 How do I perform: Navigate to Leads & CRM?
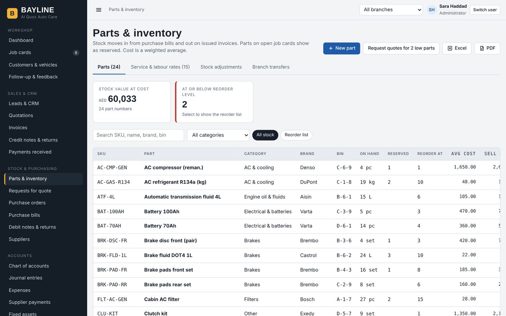[x=44, y=104]
